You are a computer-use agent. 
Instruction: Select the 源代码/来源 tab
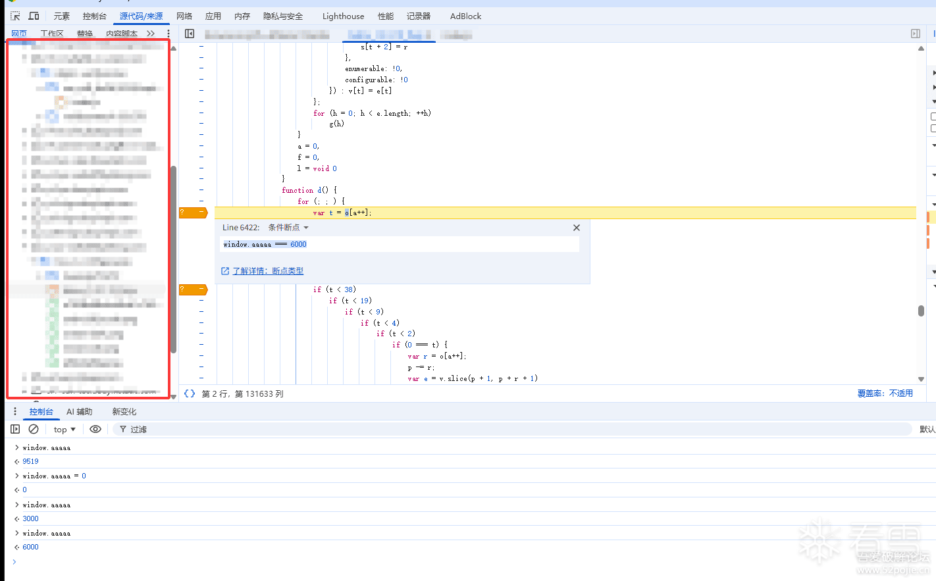pyautogui.click(x=141, y=16)
